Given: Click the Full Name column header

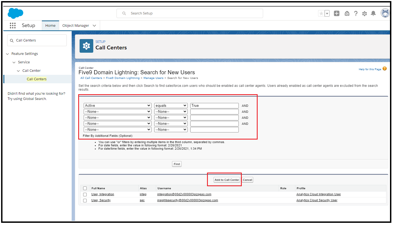Looking at the screenshot, I should [x=98, y=188].
